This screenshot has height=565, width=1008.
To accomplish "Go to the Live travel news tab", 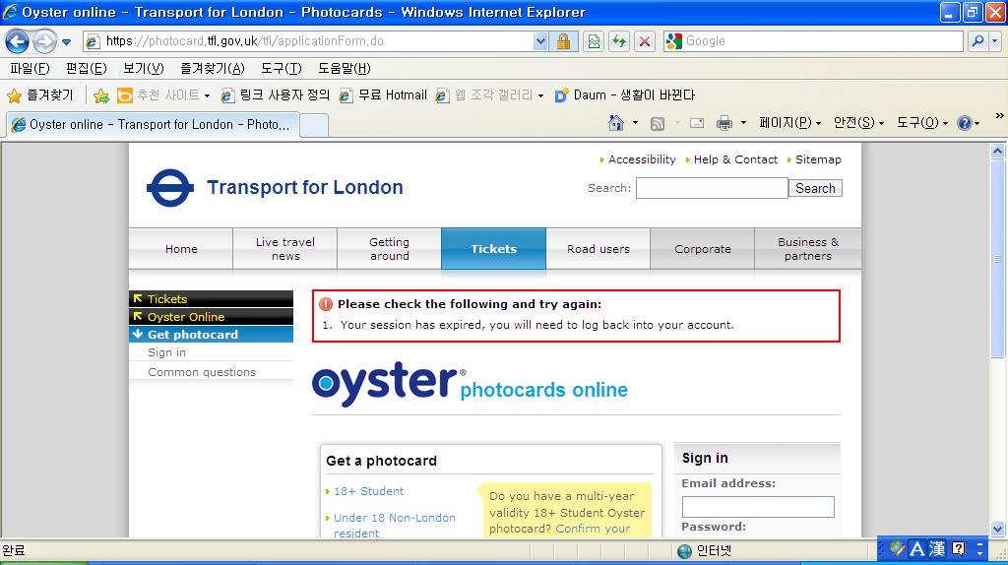I will [x=284, y=249].
